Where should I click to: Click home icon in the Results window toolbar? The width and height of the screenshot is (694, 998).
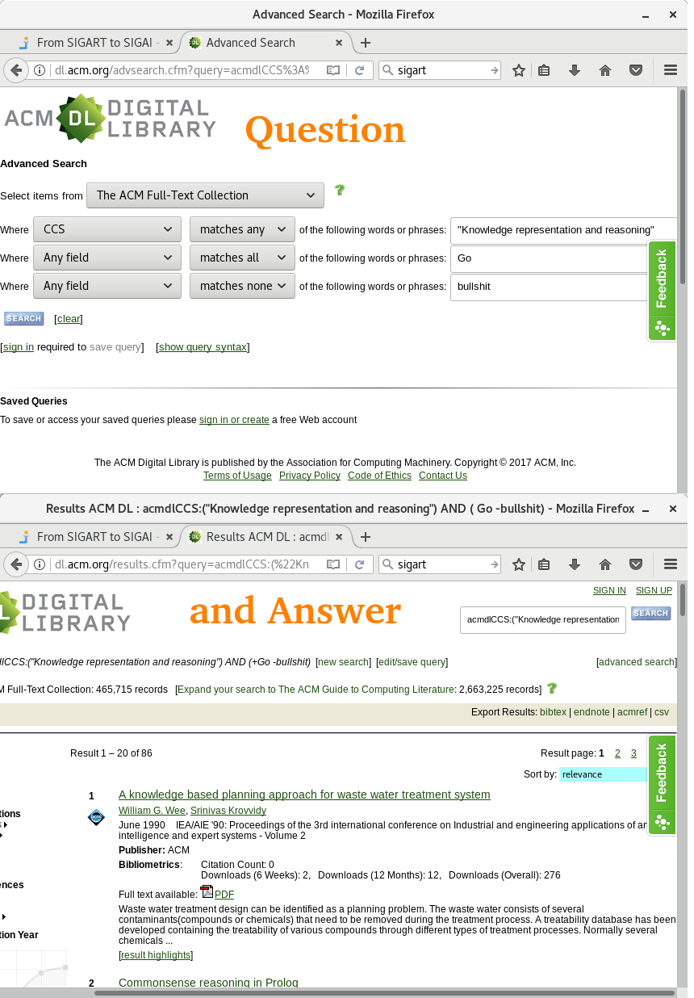[605, 564]
